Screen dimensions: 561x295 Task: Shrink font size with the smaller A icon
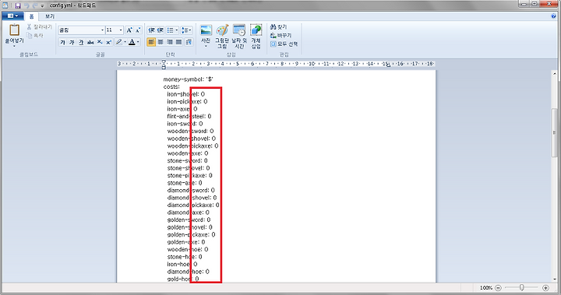(138, 30)
